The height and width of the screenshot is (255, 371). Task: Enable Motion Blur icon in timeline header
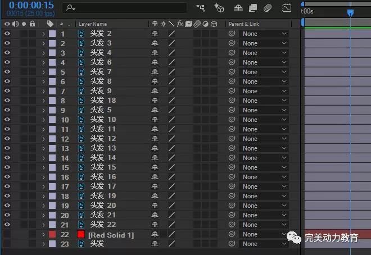click(268, 8)
